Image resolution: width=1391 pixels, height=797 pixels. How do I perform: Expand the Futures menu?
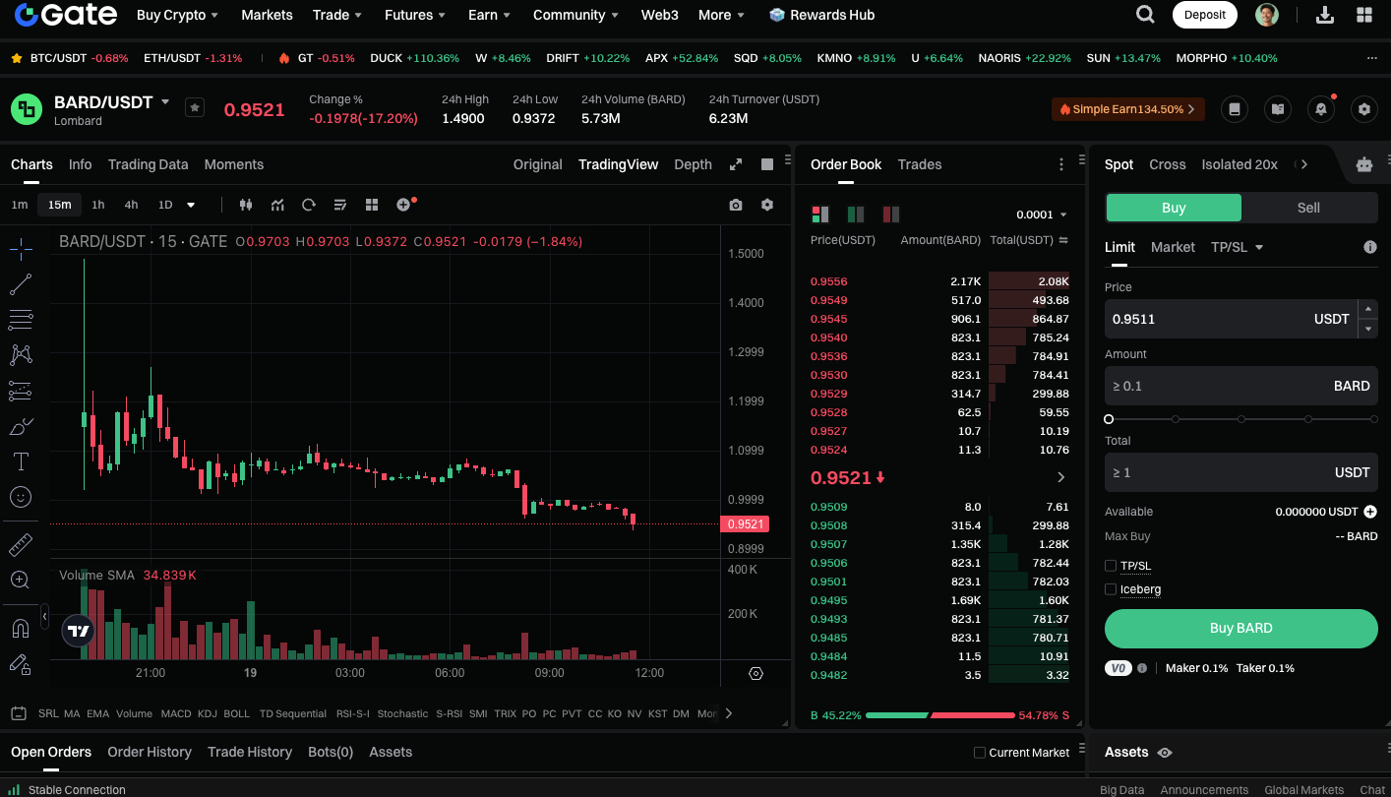pyautogui.click(x=416, y=15)
